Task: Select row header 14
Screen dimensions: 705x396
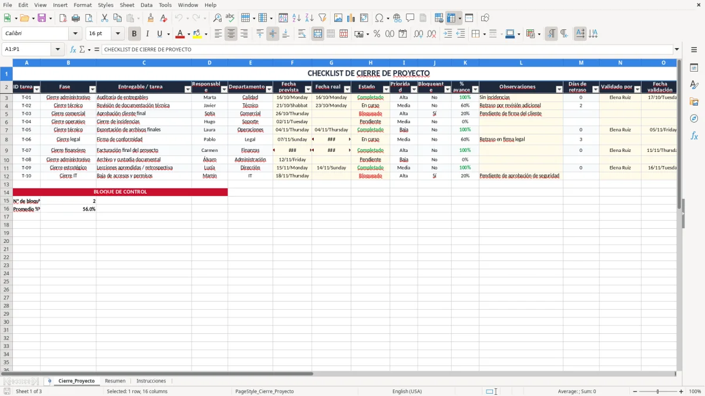Action: pos(6,192)
